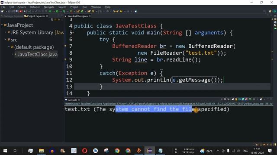Open the Help menu

coord(108,7)
